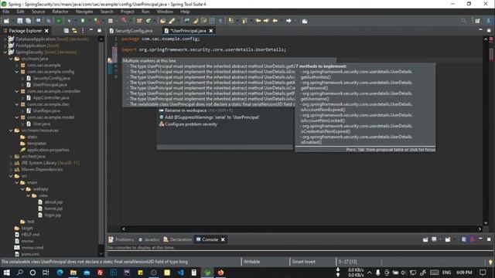This screenshot has height=278, width=495.
Task: Open Windows notification center icon
Action: [483, 273]
